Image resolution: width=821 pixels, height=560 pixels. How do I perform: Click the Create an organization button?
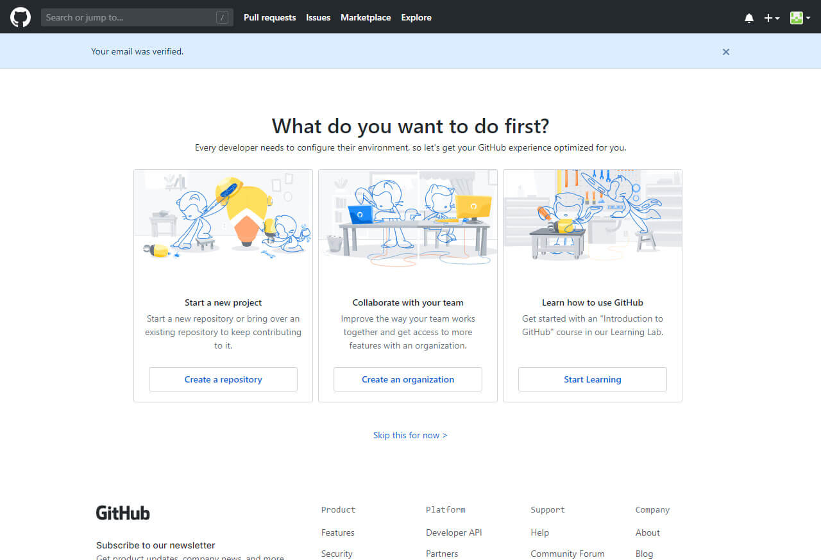click(x=408, y=379)
